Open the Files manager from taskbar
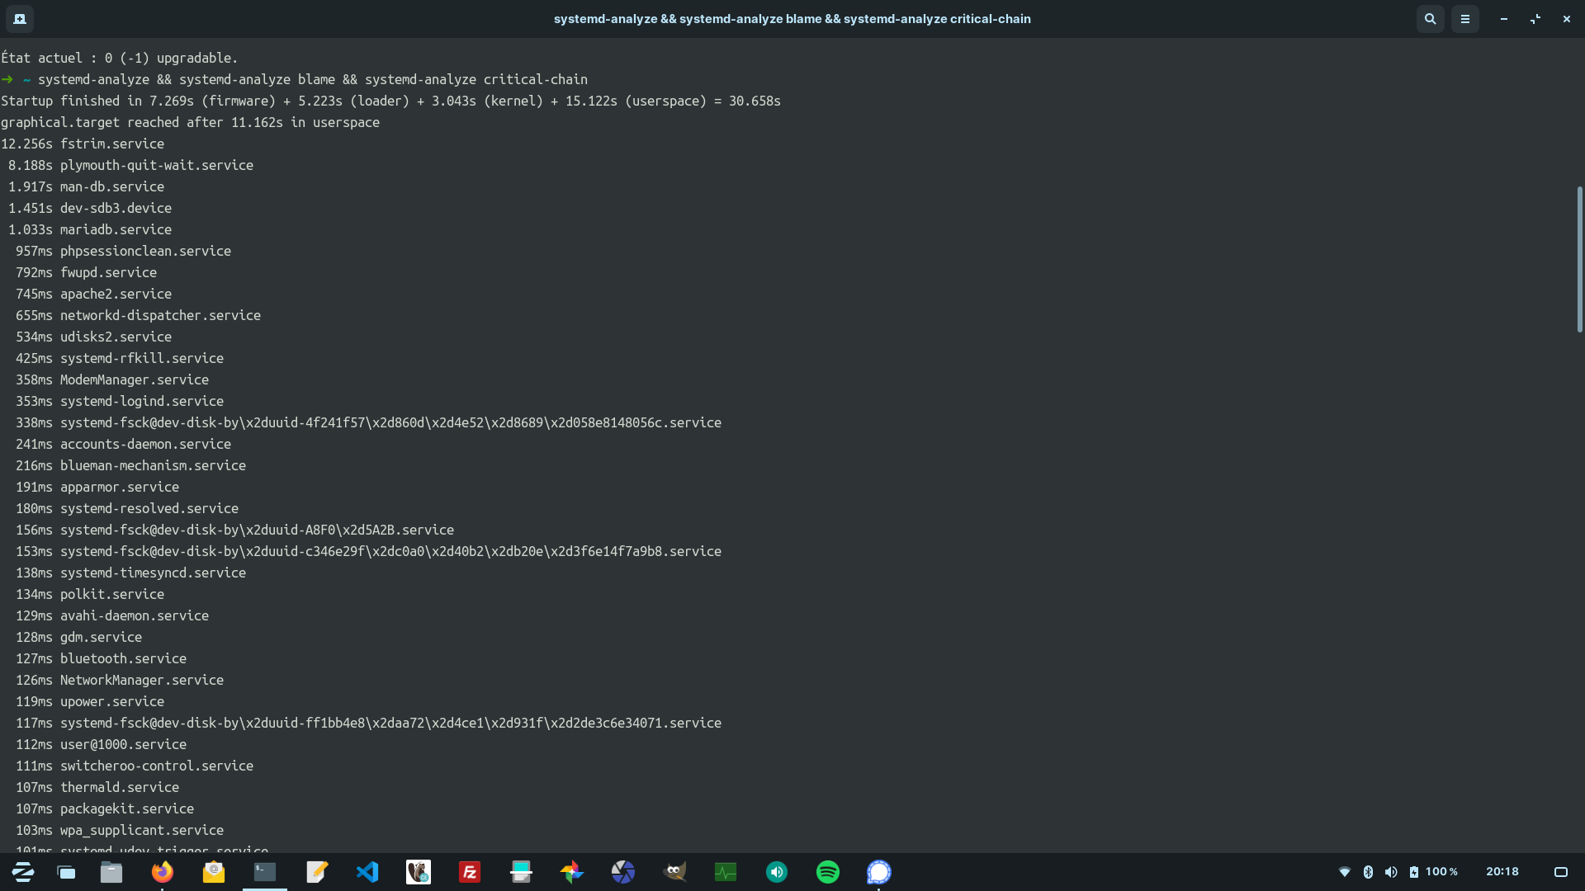Image resolution: width=1585 pixels, height=891 pixels. [x=111, y=872]
